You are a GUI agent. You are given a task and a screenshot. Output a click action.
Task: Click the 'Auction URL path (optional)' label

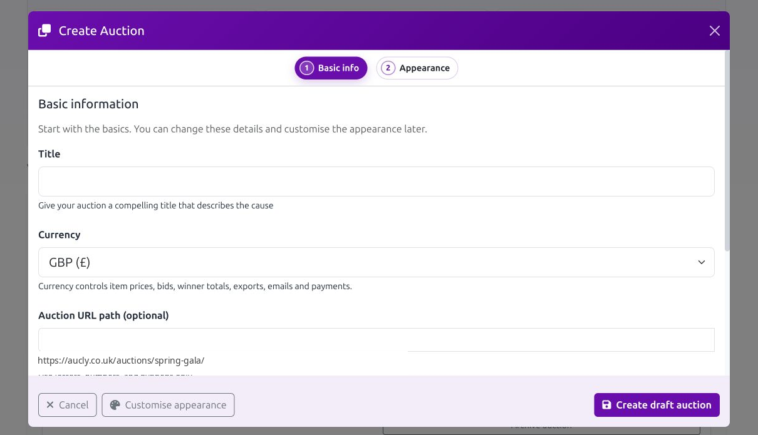pos(103,315)
